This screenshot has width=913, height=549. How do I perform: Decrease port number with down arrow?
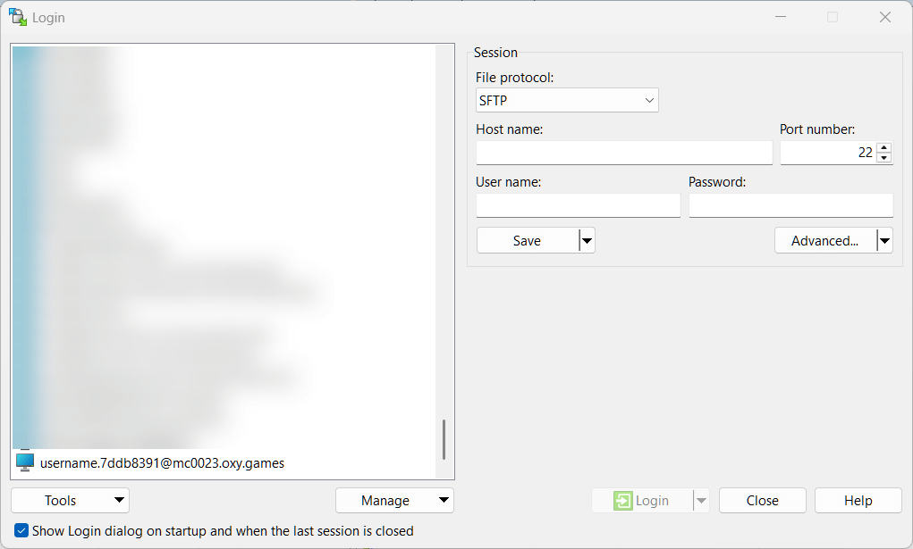(x=884, y=158)
